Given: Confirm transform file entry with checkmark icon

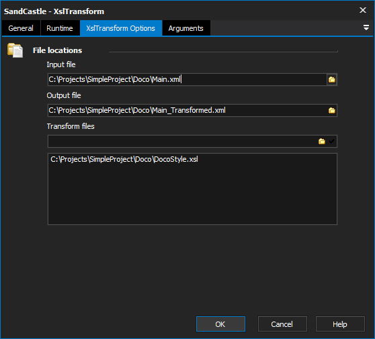Looking at the screenshot, I should [331, 142].
